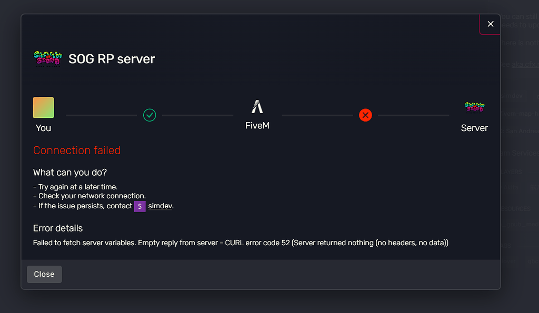The width and height of the screenshot is (539, 313).
Task: Click the FiveM logo icon
Action: (x=257, y=106)
